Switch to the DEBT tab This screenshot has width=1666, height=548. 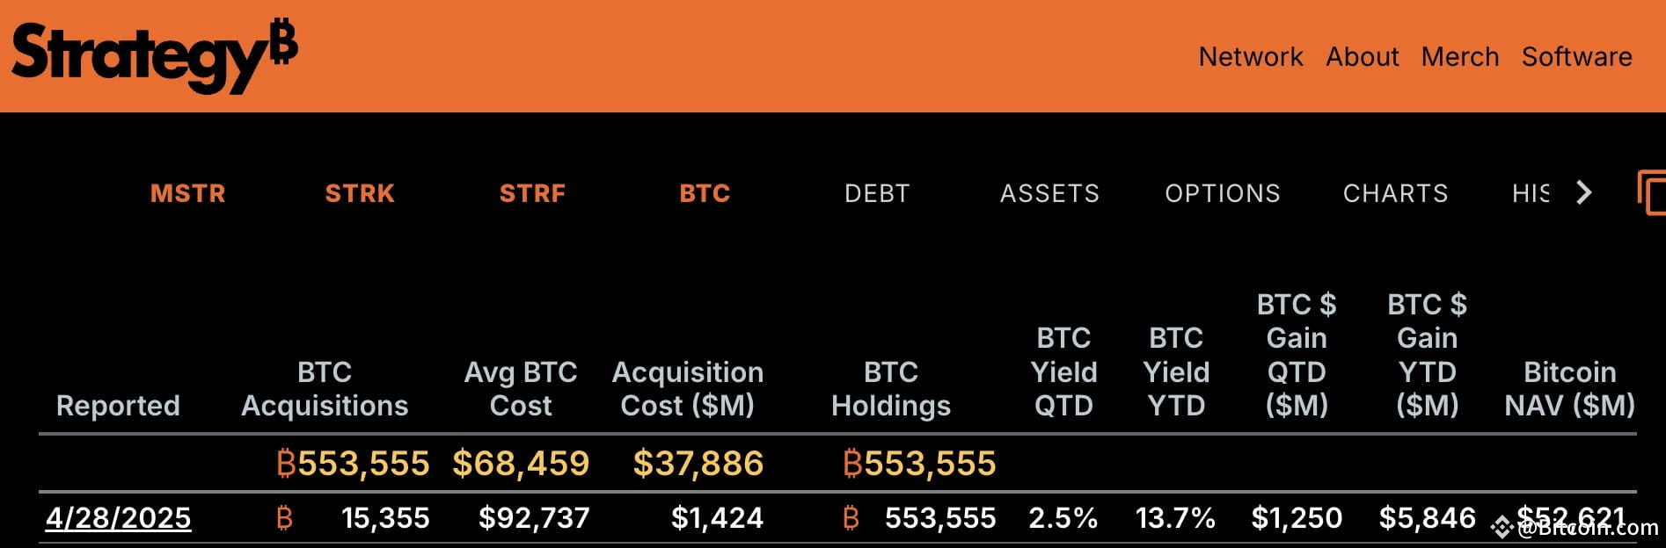(877, 193)
